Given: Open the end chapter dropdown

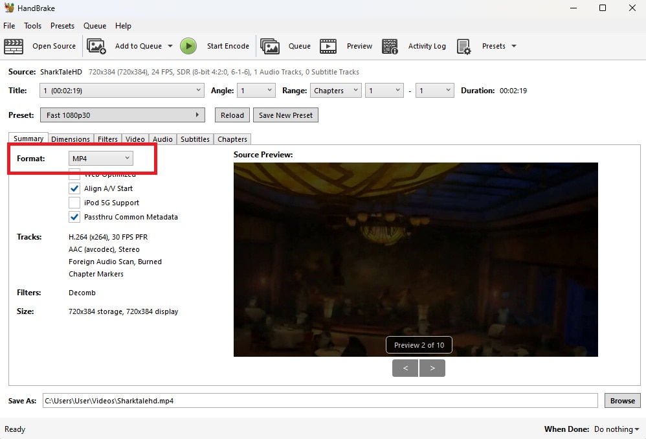Looking at the screenshot, I should 434,90.
